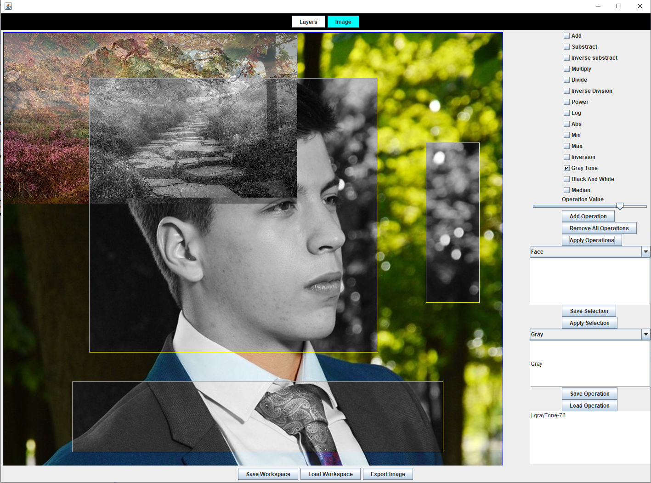This screenshot has width=651, height=483.
Task: Click Apply Selection
Action: pos(589,323)
